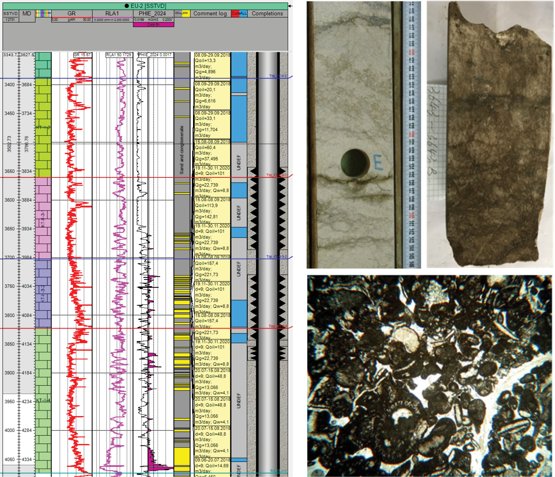Click the GR track header

tap(71, 14)
